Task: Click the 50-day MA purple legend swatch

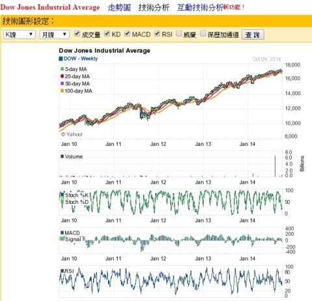Action: click(62, 83)
